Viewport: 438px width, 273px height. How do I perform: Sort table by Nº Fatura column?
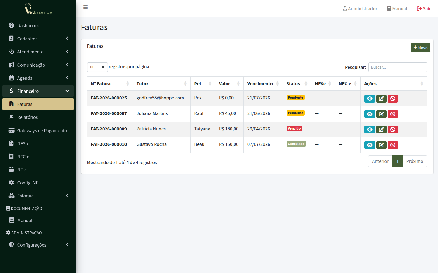[x=110, y=83]
